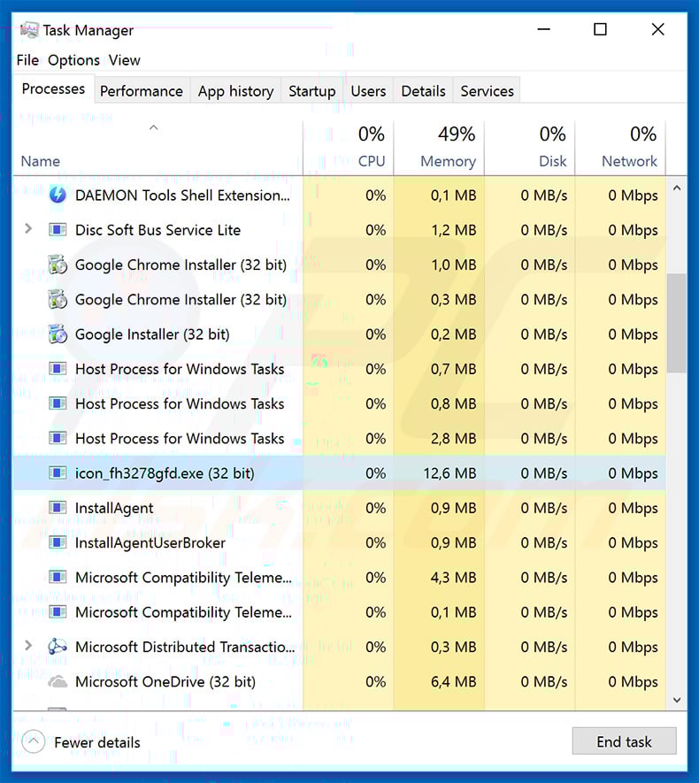Image resolution: width=699 pixels, height=783 pixels.
Task: Switch to the Services tab
Action: point(487,91)
